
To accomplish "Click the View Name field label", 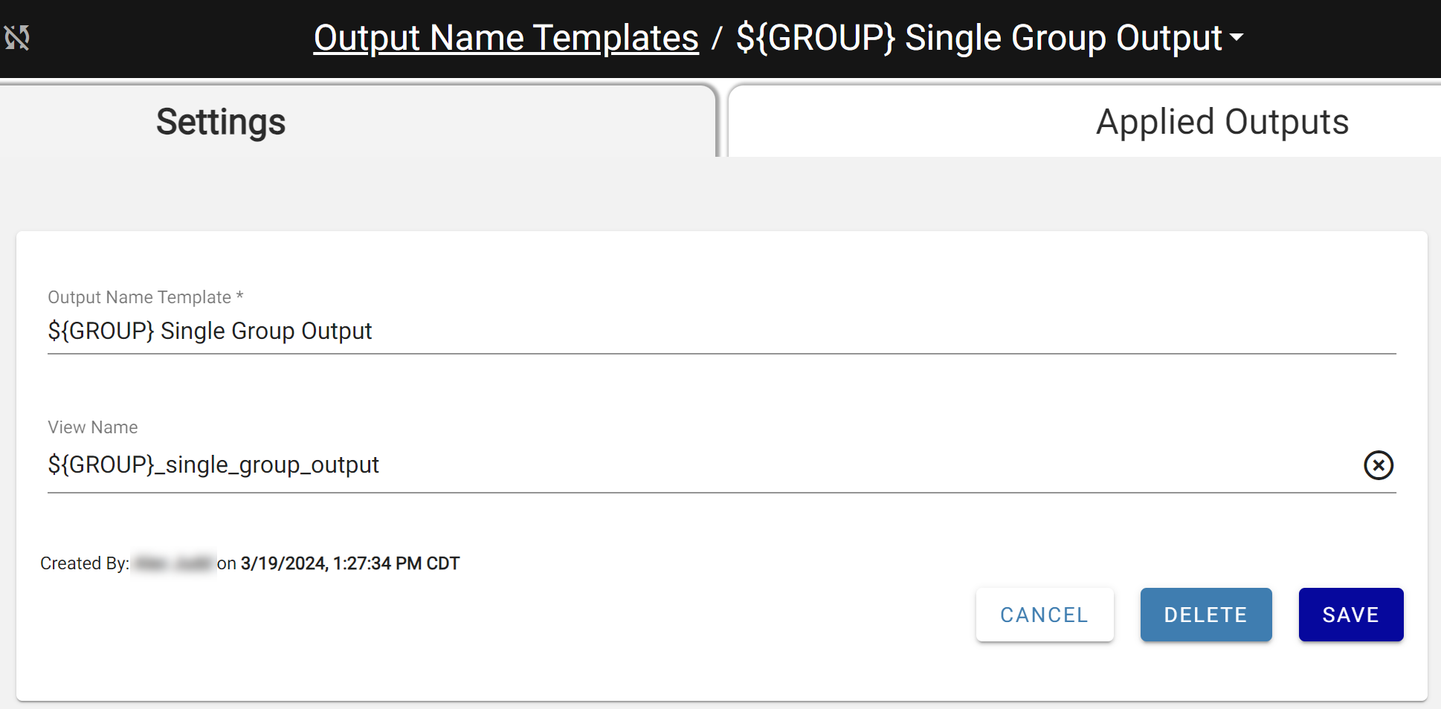I will click(93, 427).
